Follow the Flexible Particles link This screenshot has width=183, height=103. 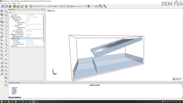coord(95,85)
